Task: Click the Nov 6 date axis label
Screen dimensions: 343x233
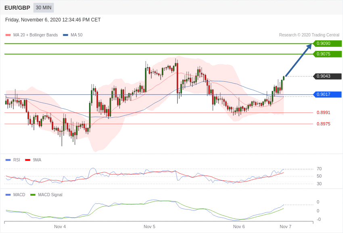Action: (x=239, y=227)
